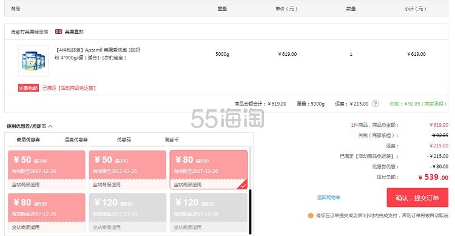Screen dimensions: 455x236
Task: Click the 数量 column header
Action: (351, 8)
